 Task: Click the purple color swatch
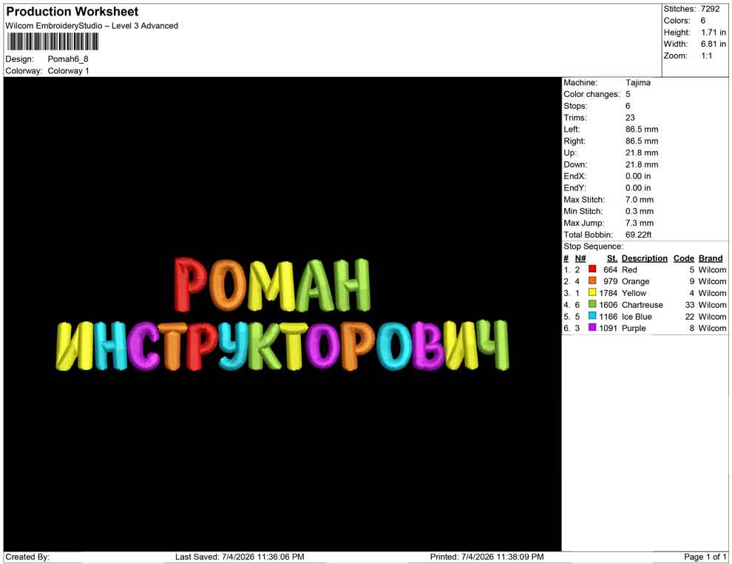pyautogui.click(x=592, y=328)
